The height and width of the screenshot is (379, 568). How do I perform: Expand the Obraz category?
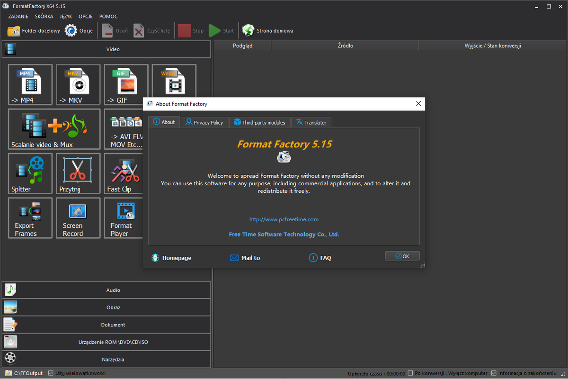coord(106,307)
